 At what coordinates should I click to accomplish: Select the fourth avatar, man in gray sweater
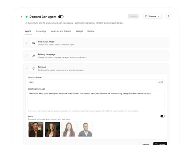[85, 129]
